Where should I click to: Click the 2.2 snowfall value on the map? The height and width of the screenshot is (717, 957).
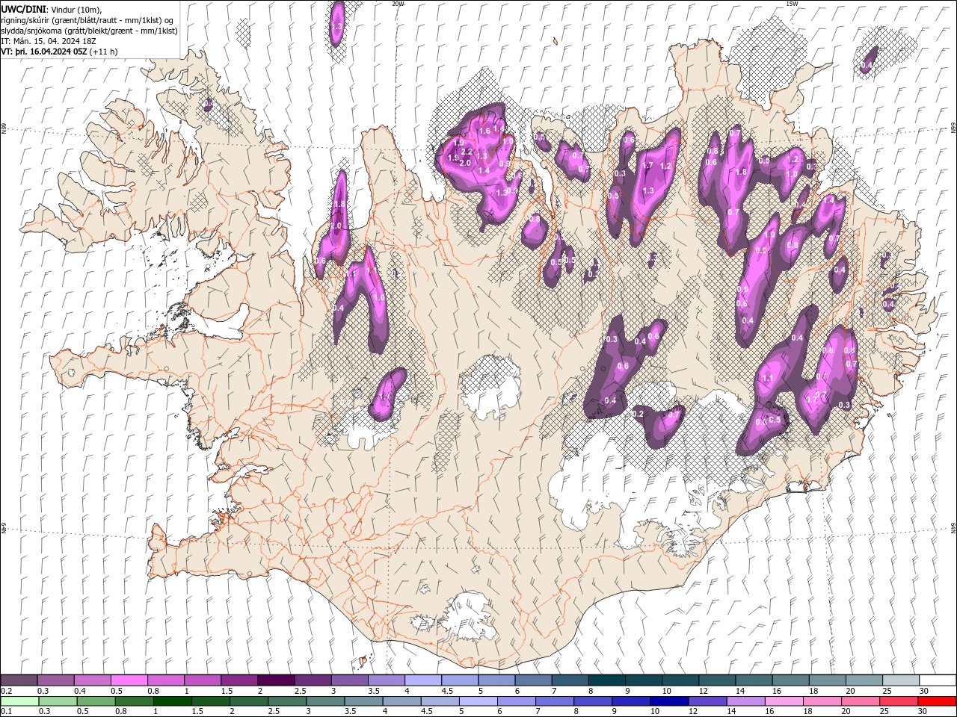[x=466, y=152]
